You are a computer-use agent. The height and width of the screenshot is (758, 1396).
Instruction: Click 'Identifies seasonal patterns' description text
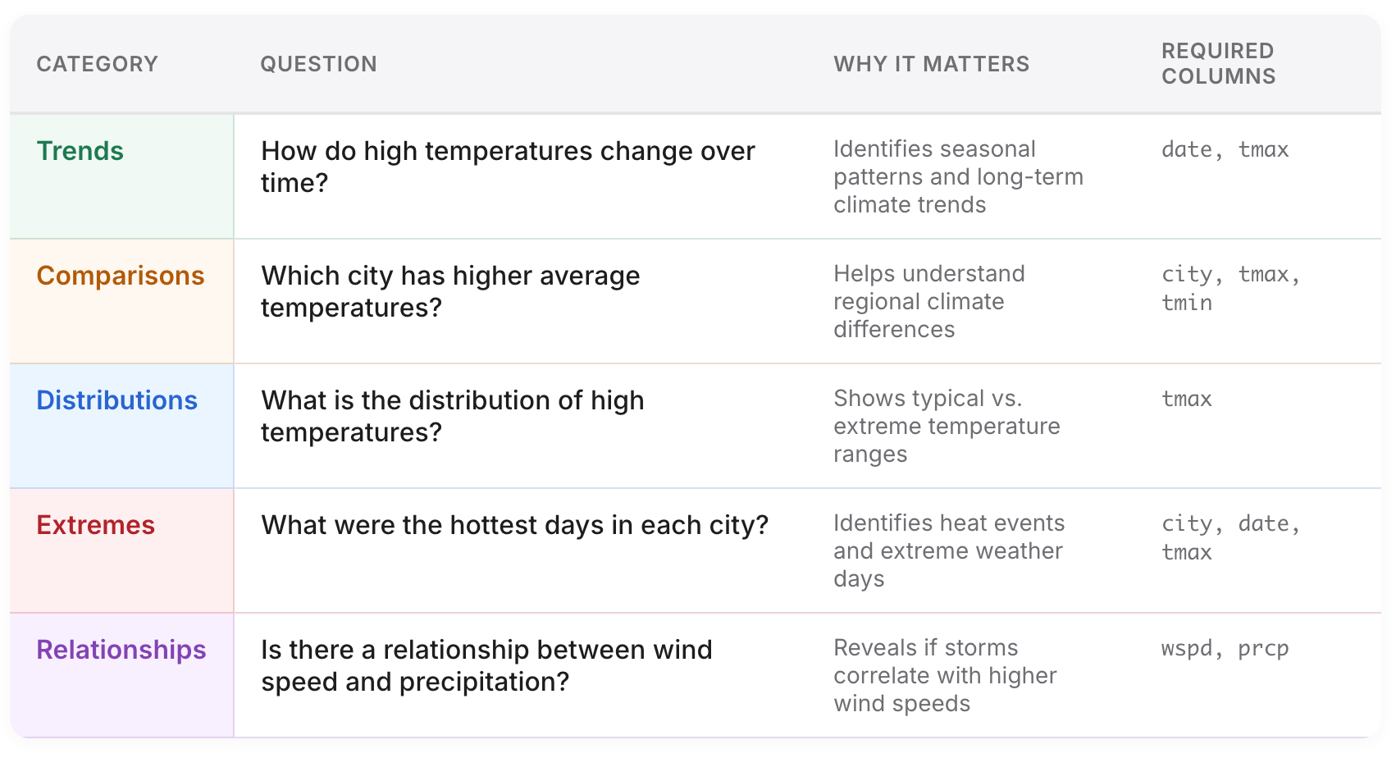tap(957, 176)
